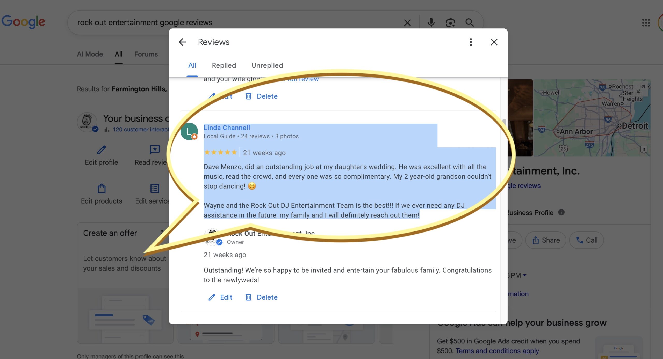Open the Forums search tab
Image resolution: width=663 pixels, height=359 pixels.
point(146,54)
